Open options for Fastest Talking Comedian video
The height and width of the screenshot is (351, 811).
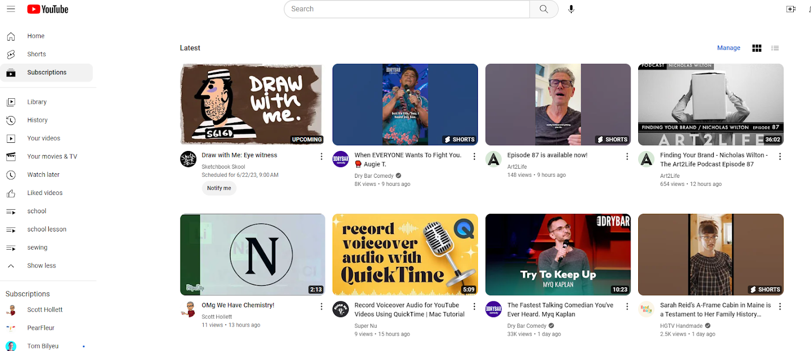pyautogui.click(x=627, y=306)
